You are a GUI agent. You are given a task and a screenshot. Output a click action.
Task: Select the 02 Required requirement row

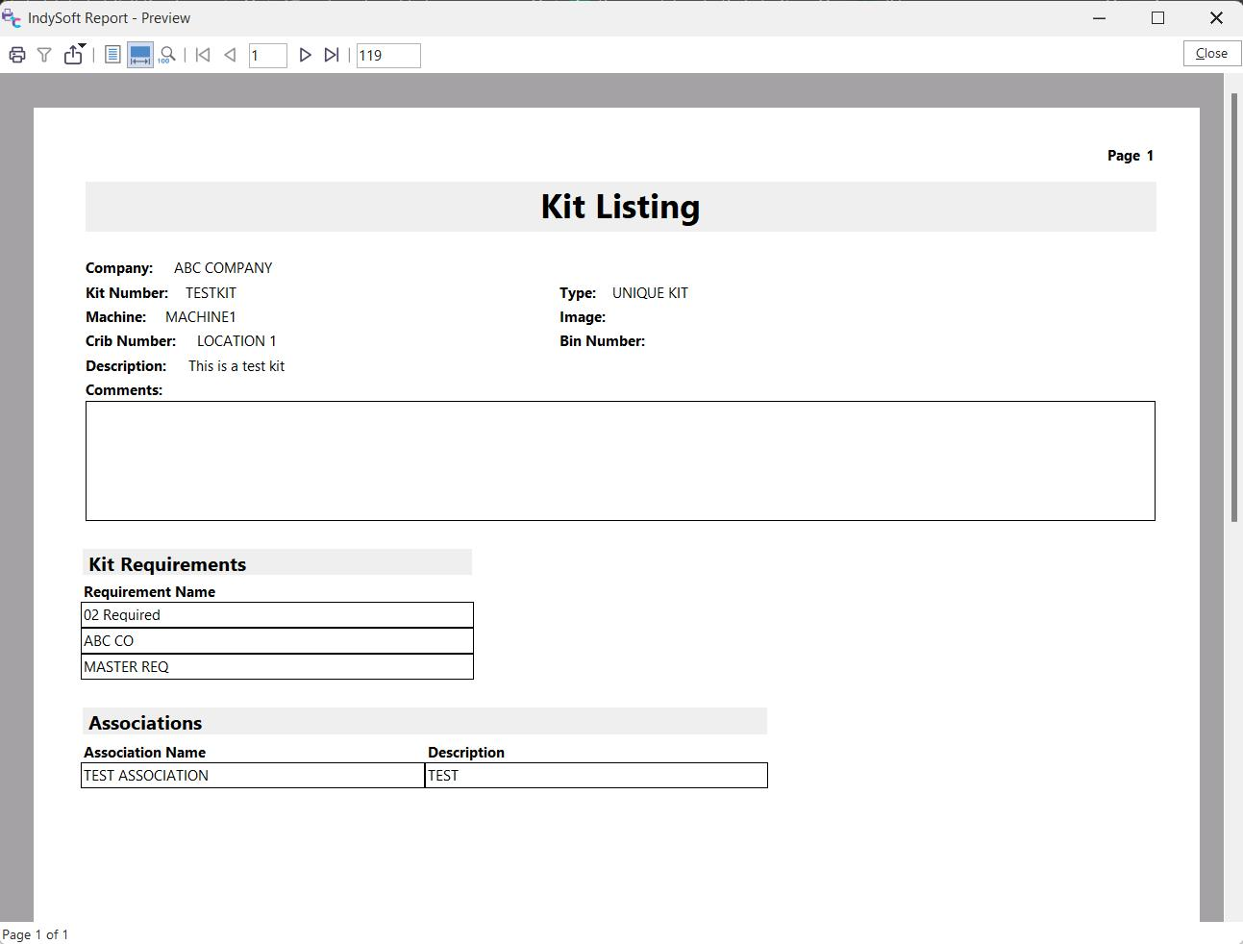pyautogui.click(x=277, y=615)
